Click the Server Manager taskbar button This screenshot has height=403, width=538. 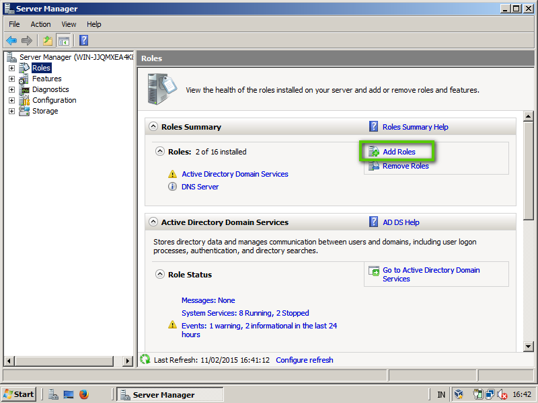170,395
